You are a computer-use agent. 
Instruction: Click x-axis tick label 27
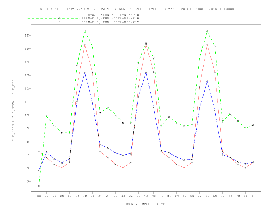(108, 196)
